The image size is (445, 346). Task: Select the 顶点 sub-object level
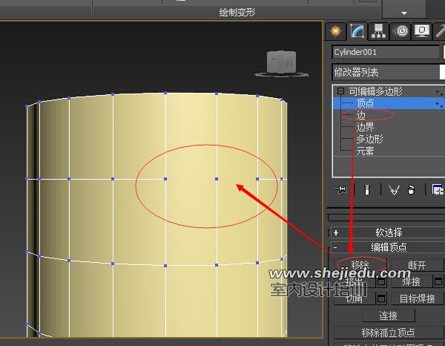pyautogui.click(x=389, y=103)
